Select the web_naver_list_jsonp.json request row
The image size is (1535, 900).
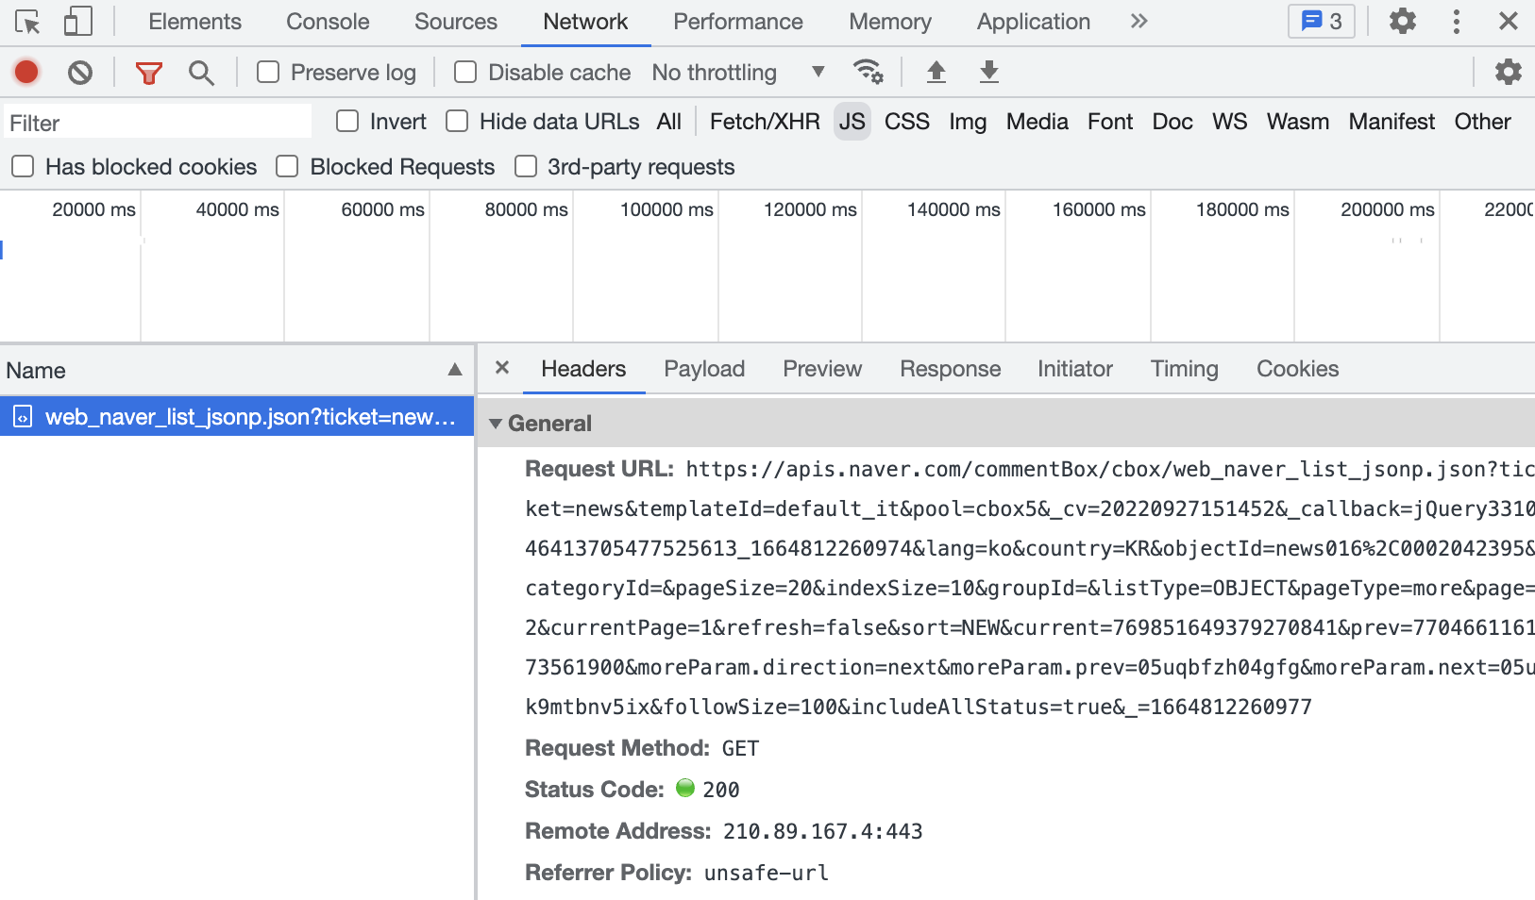pos(236,416)
